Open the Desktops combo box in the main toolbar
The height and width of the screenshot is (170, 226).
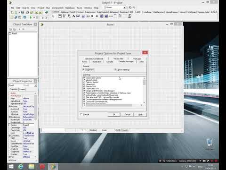point(125,8)
